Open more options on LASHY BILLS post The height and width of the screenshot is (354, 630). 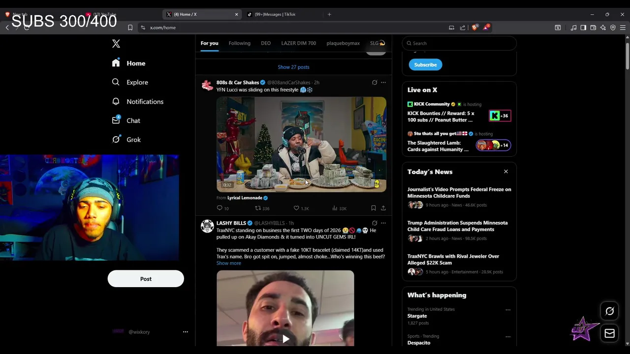pyautogui.click(x=383, y=223)
